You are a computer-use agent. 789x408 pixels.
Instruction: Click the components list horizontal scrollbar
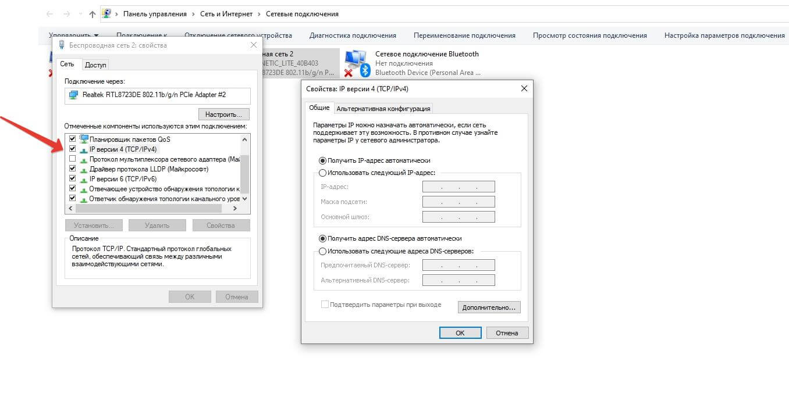(x=151, y=208)
